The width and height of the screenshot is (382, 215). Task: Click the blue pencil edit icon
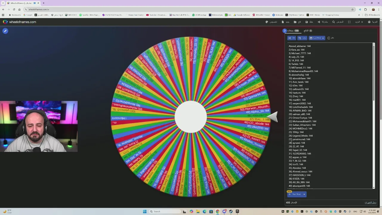(5, 31)
